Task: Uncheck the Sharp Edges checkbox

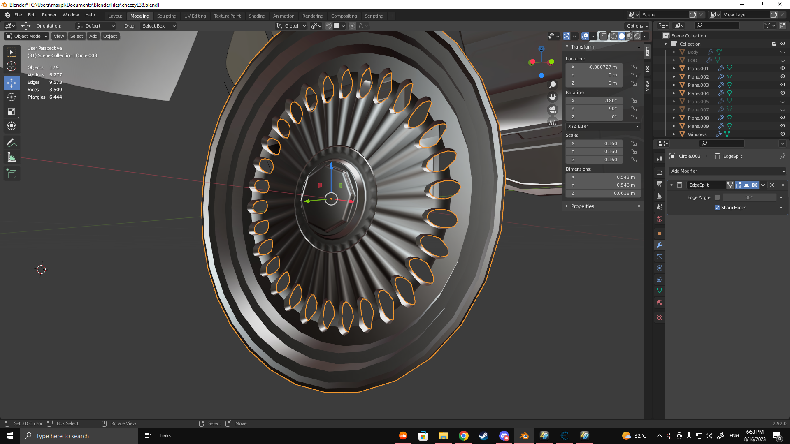Action: tap(717, 208)
